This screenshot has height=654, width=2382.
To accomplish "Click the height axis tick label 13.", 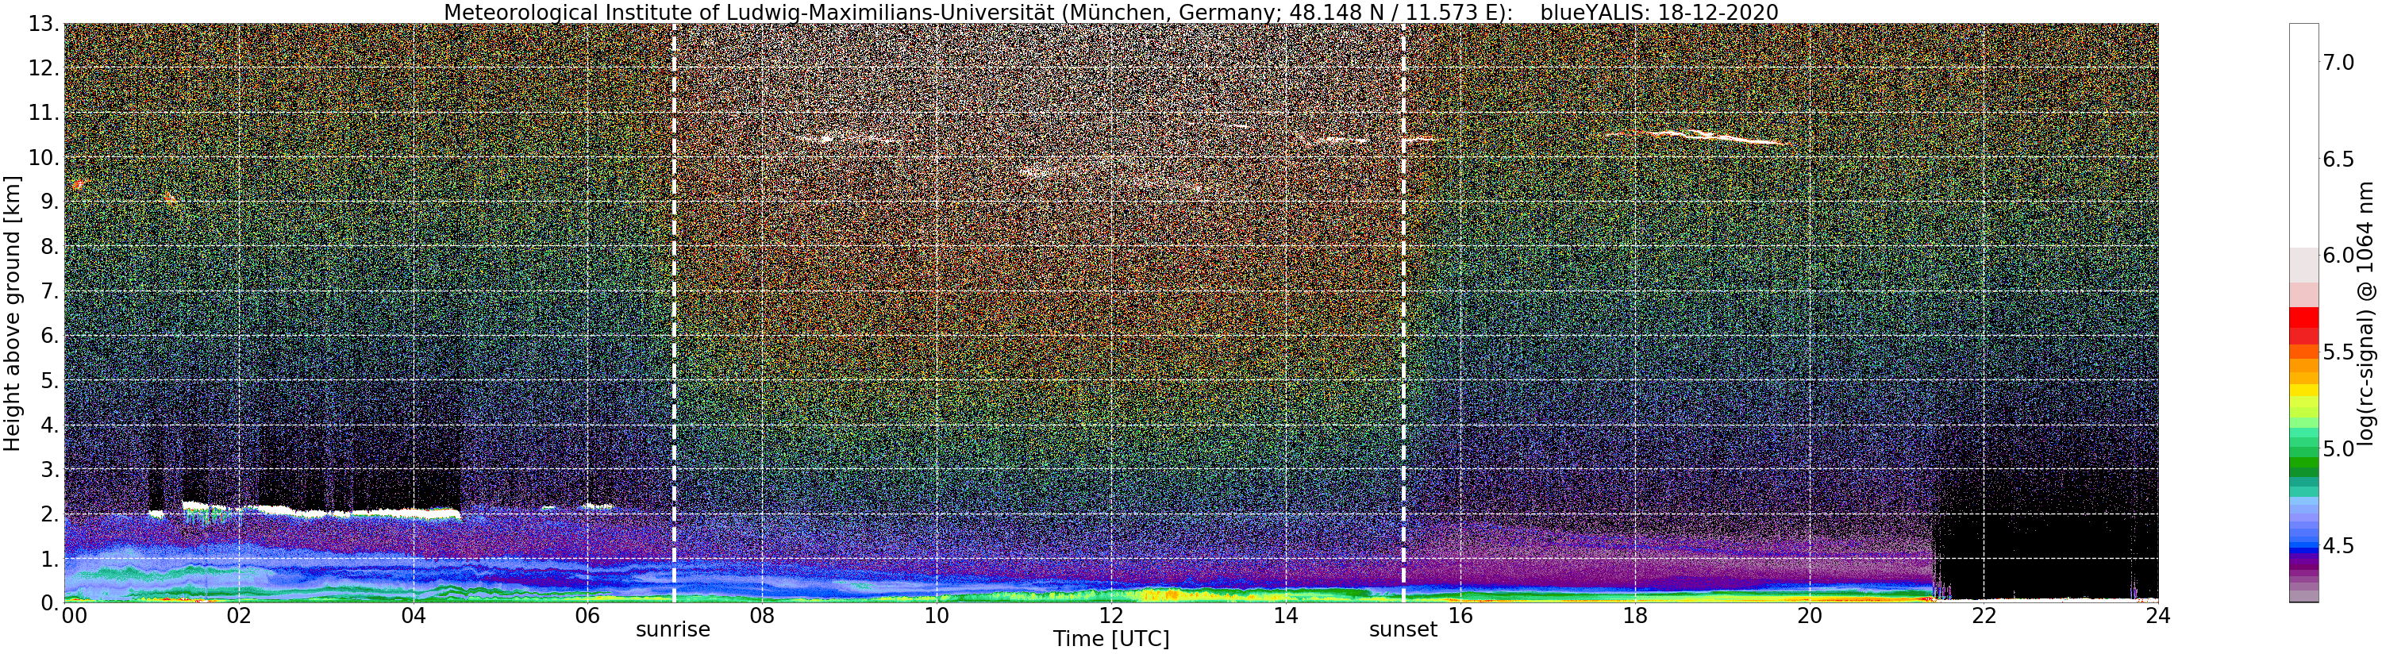I will coord(44,24).
